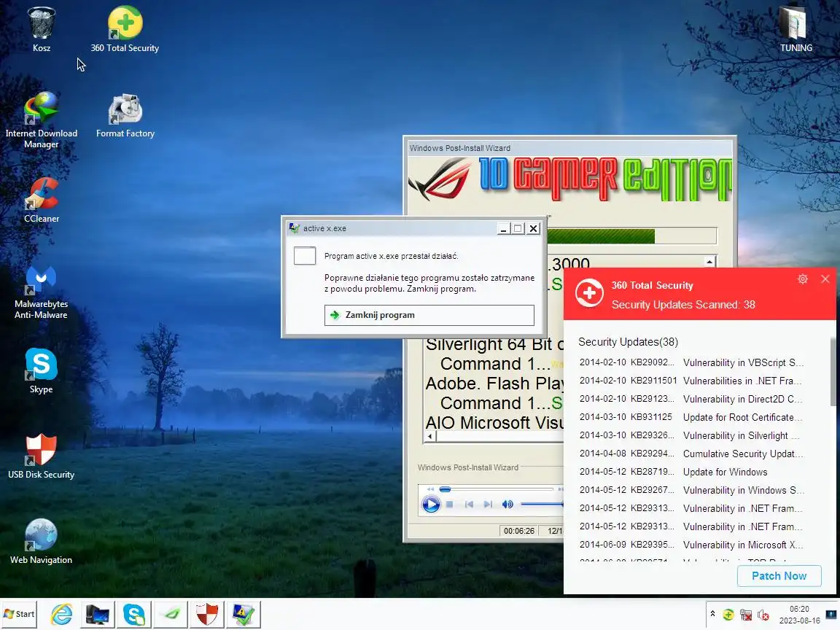The width and height of the screenshot is (840, 630).
Task: Open Skype from the taskbar
Action: point(134,615)
